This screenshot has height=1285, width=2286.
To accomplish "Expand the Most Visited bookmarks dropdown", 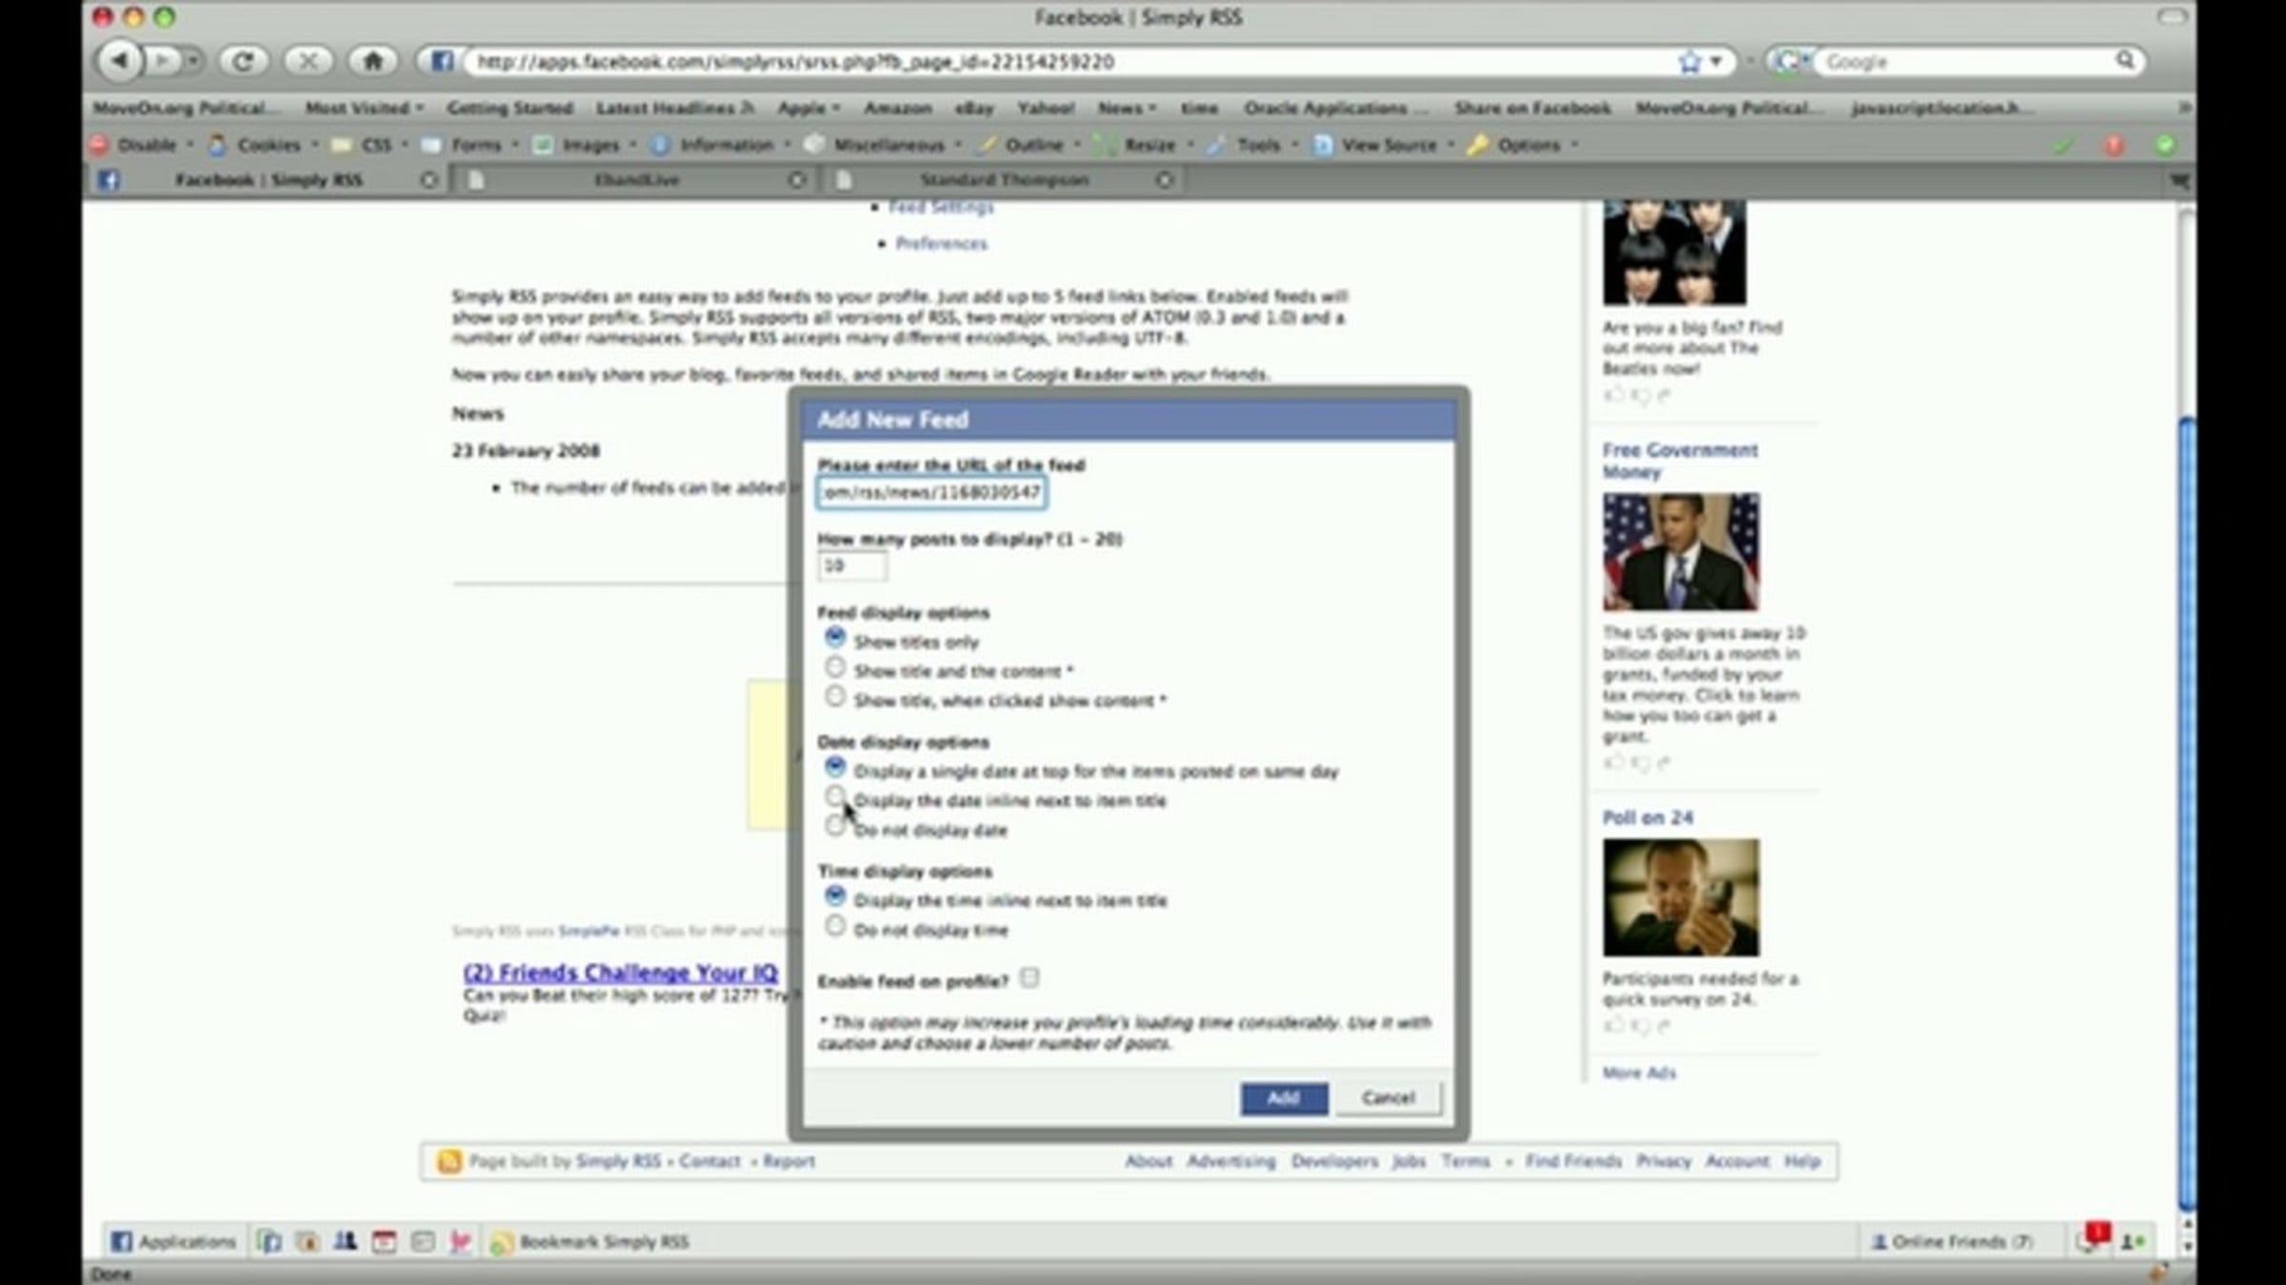I will pyautogui.click(x=364, y=108).
